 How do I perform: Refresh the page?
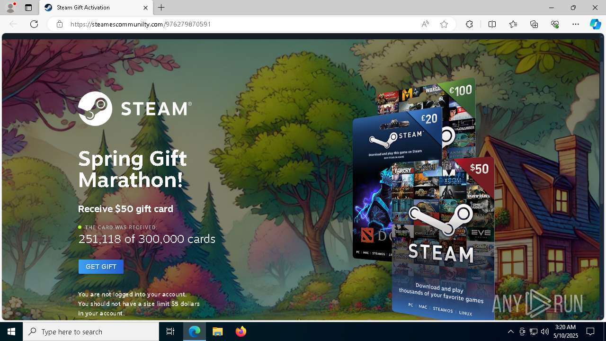[34, 24]
